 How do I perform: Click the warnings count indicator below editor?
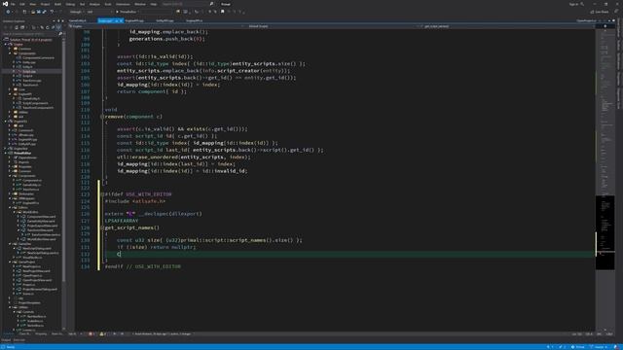pyautogui.click(x=102, y=334)
